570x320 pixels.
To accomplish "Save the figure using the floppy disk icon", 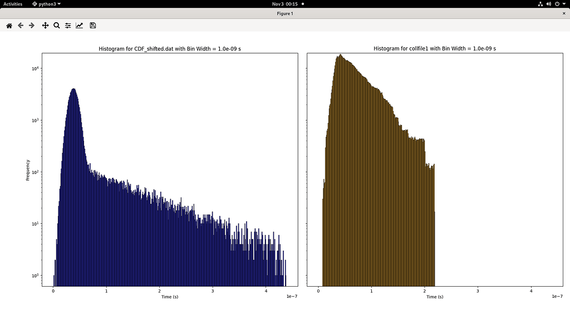I will click(92, 25).
